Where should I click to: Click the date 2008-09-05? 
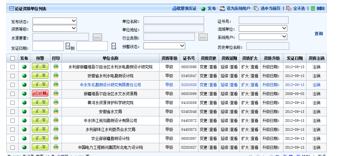click(x=295, y=94)
